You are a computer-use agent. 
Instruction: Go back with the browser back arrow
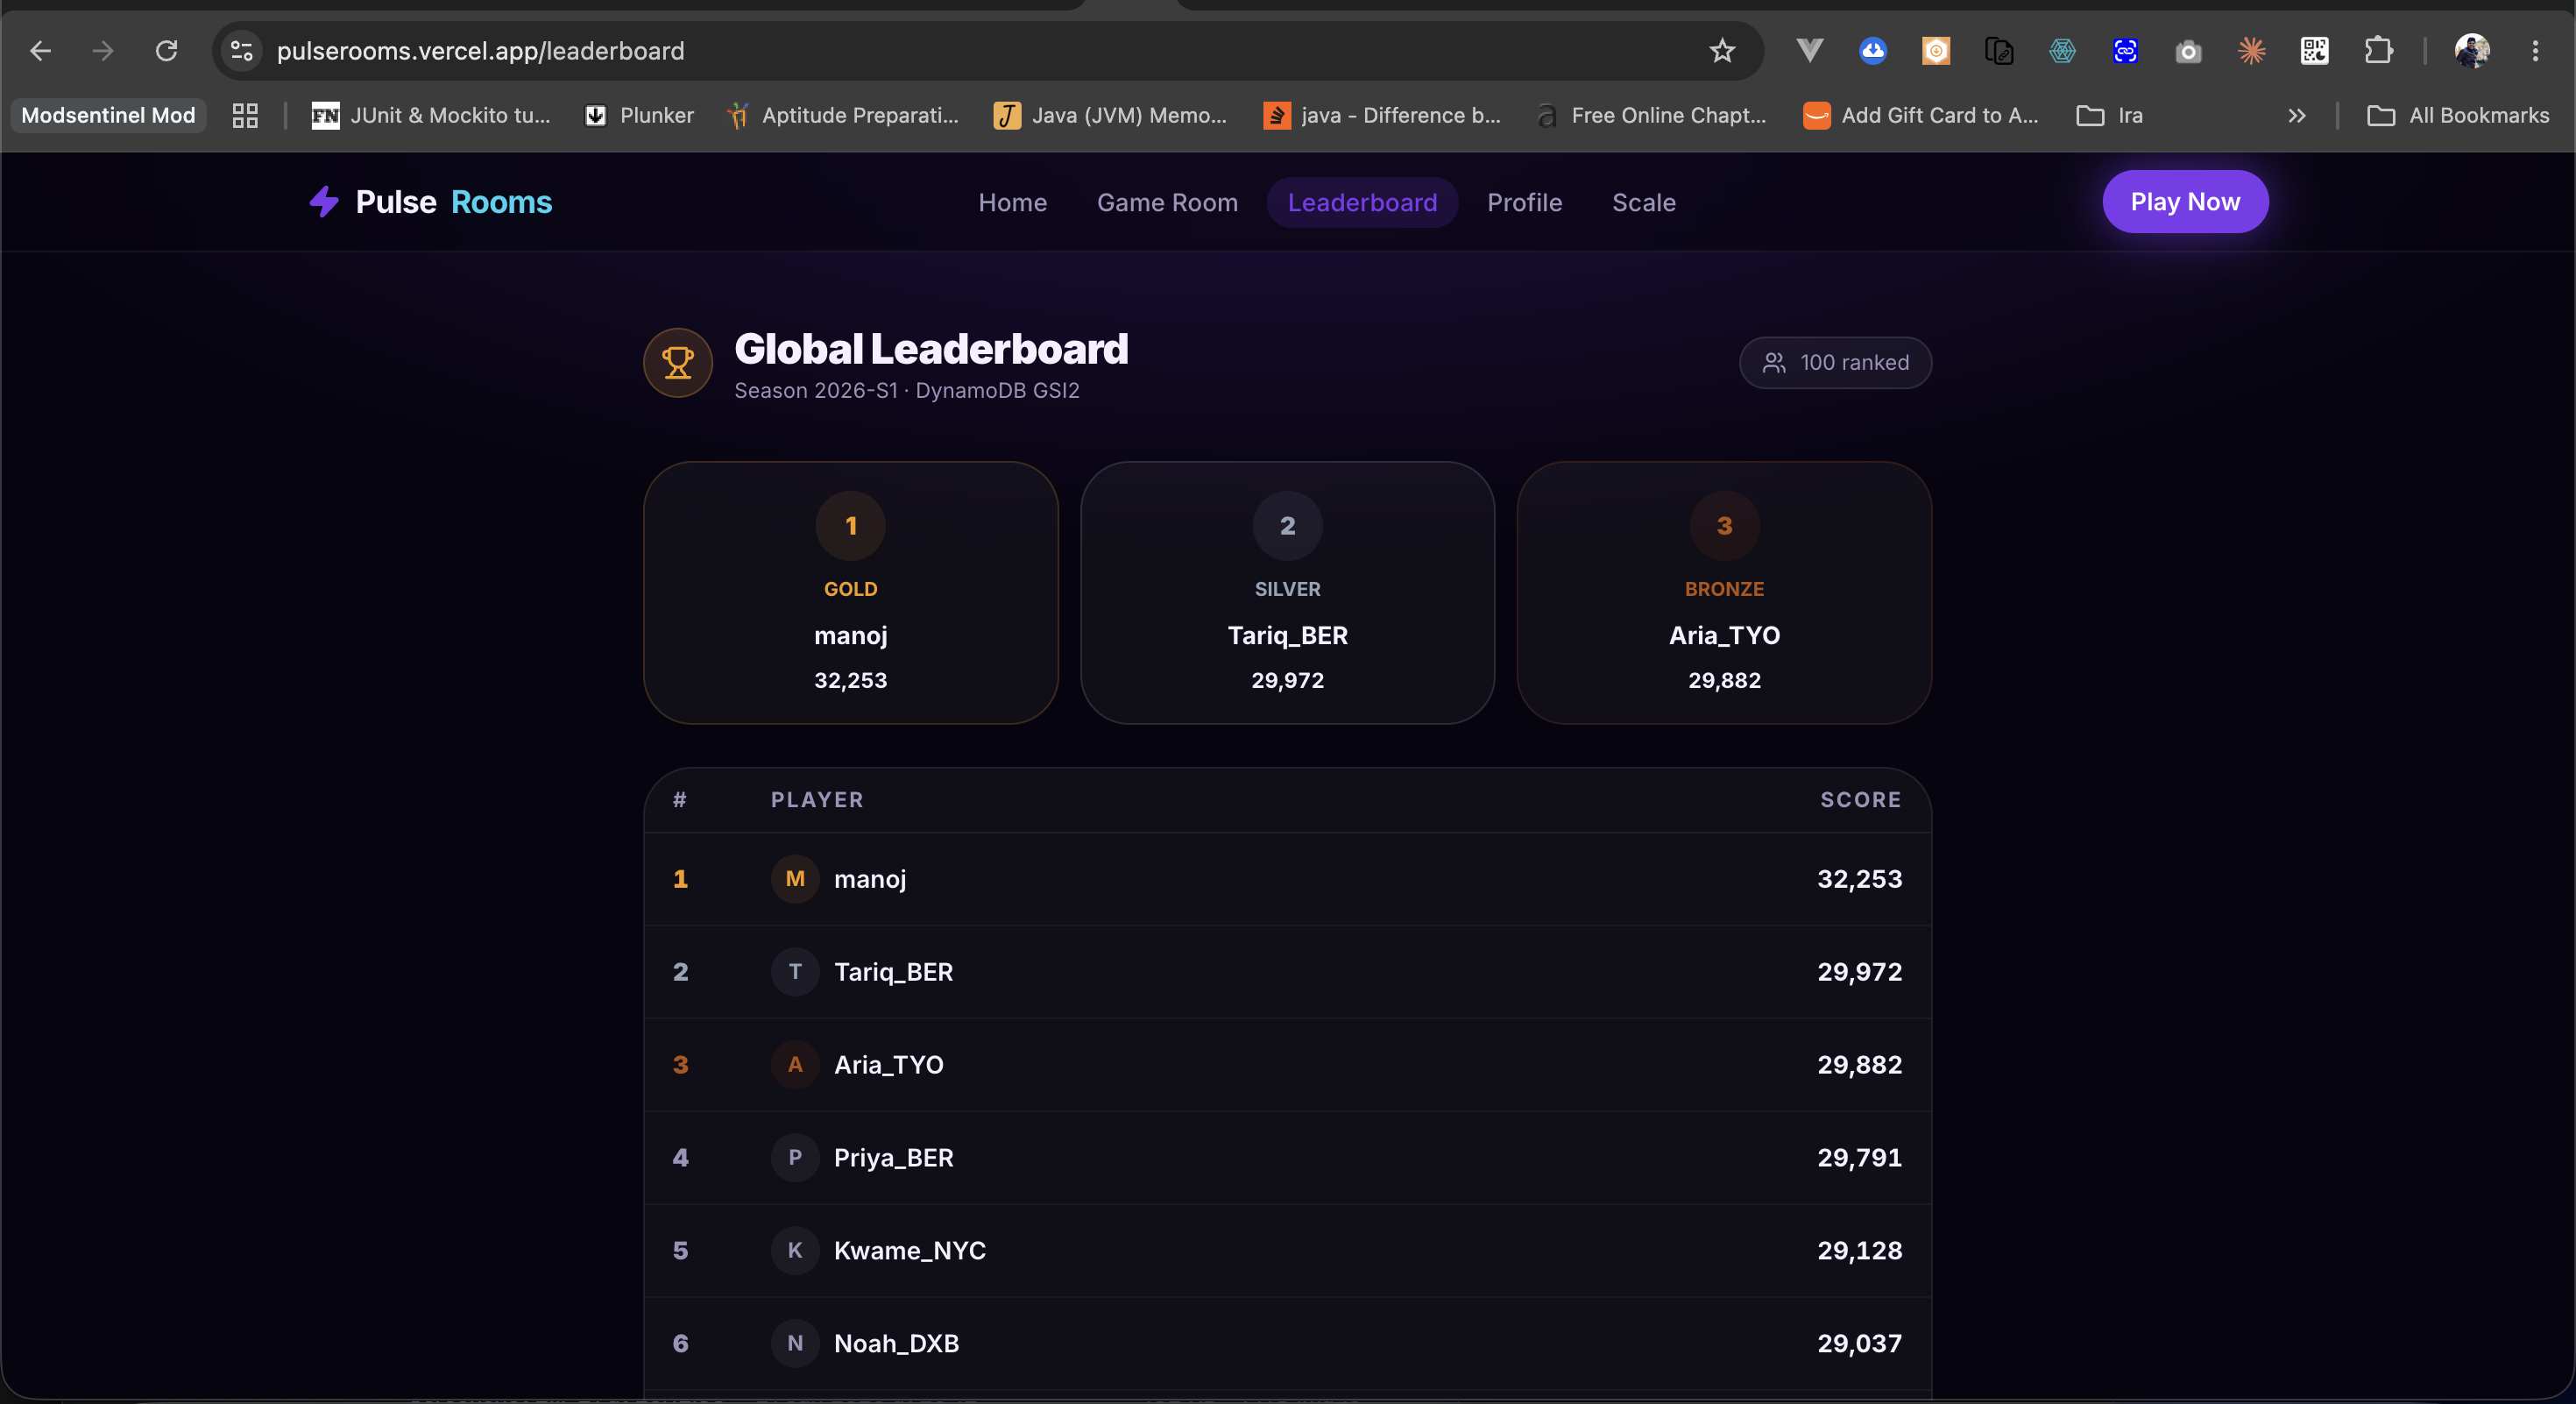40,51
